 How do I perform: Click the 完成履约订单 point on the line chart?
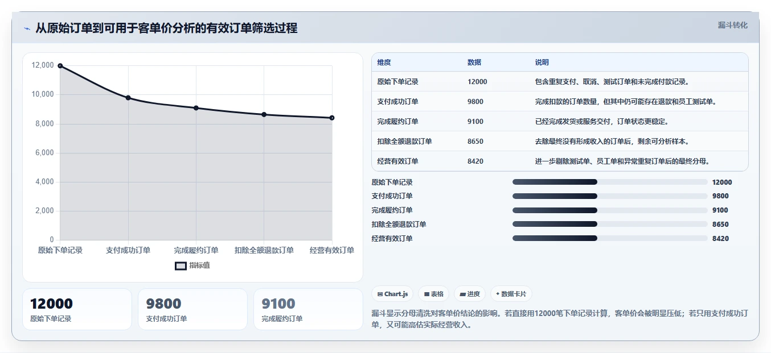click(196, 108)
